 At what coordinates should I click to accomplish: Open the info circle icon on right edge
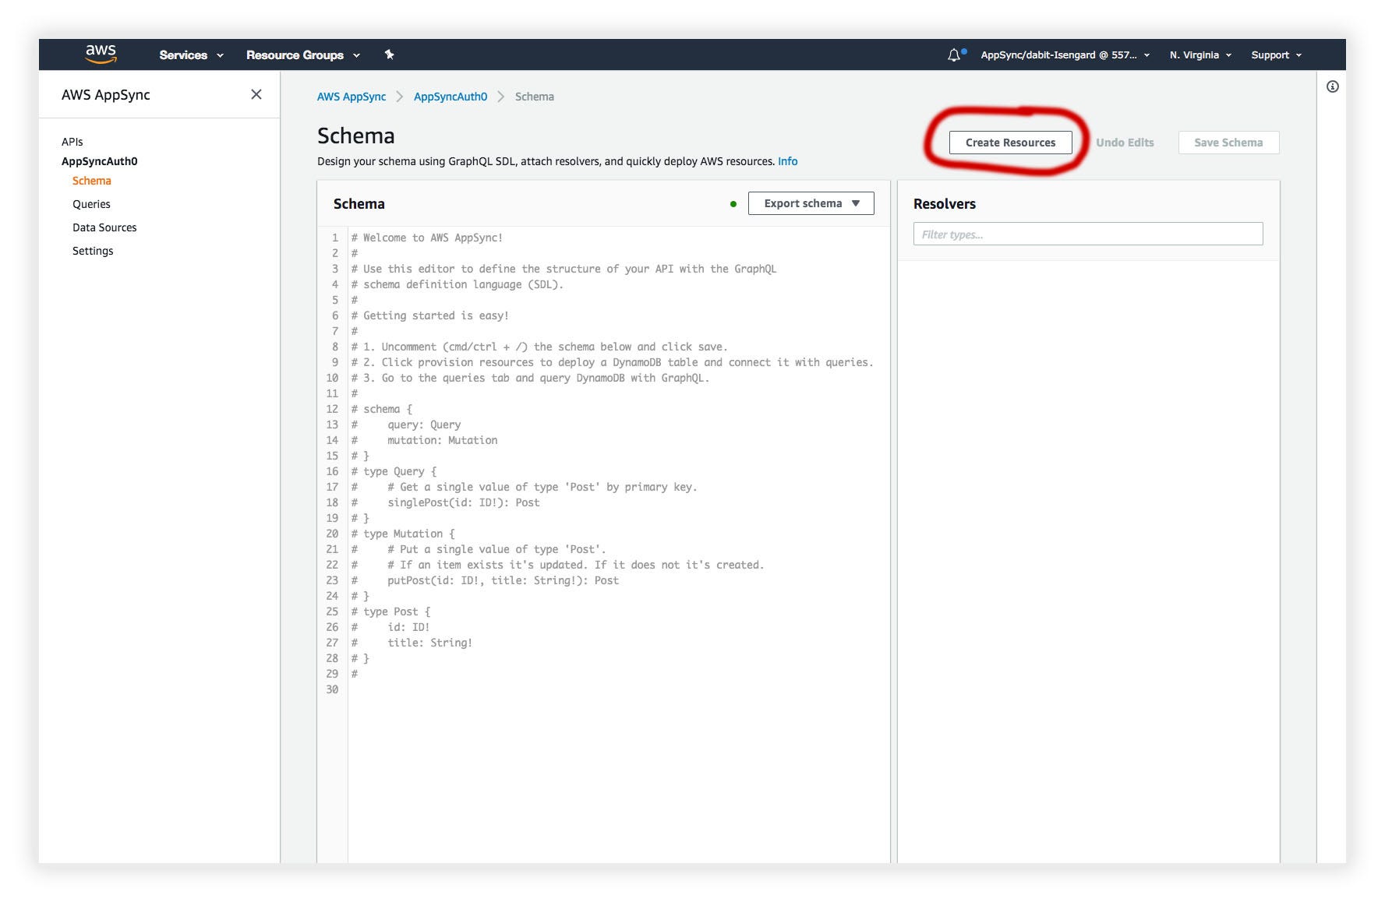point(1332,86)
